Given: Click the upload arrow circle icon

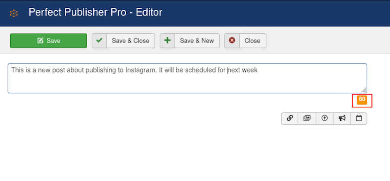Looking at the screenshot, I should coord(324,118).
